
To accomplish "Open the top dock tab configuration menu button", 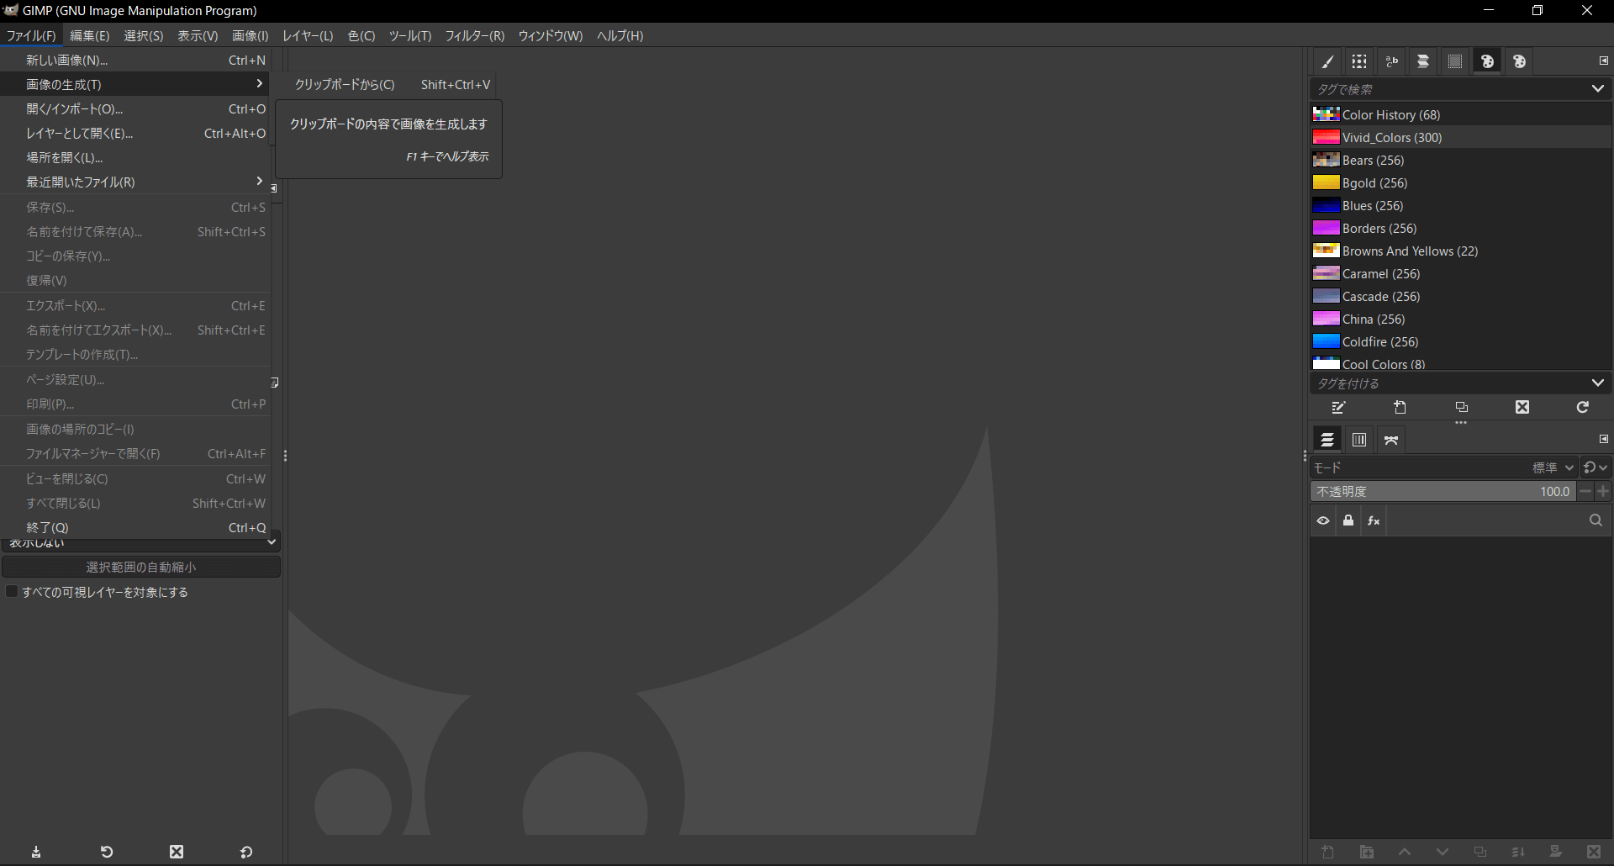I will coord(1603,61).
